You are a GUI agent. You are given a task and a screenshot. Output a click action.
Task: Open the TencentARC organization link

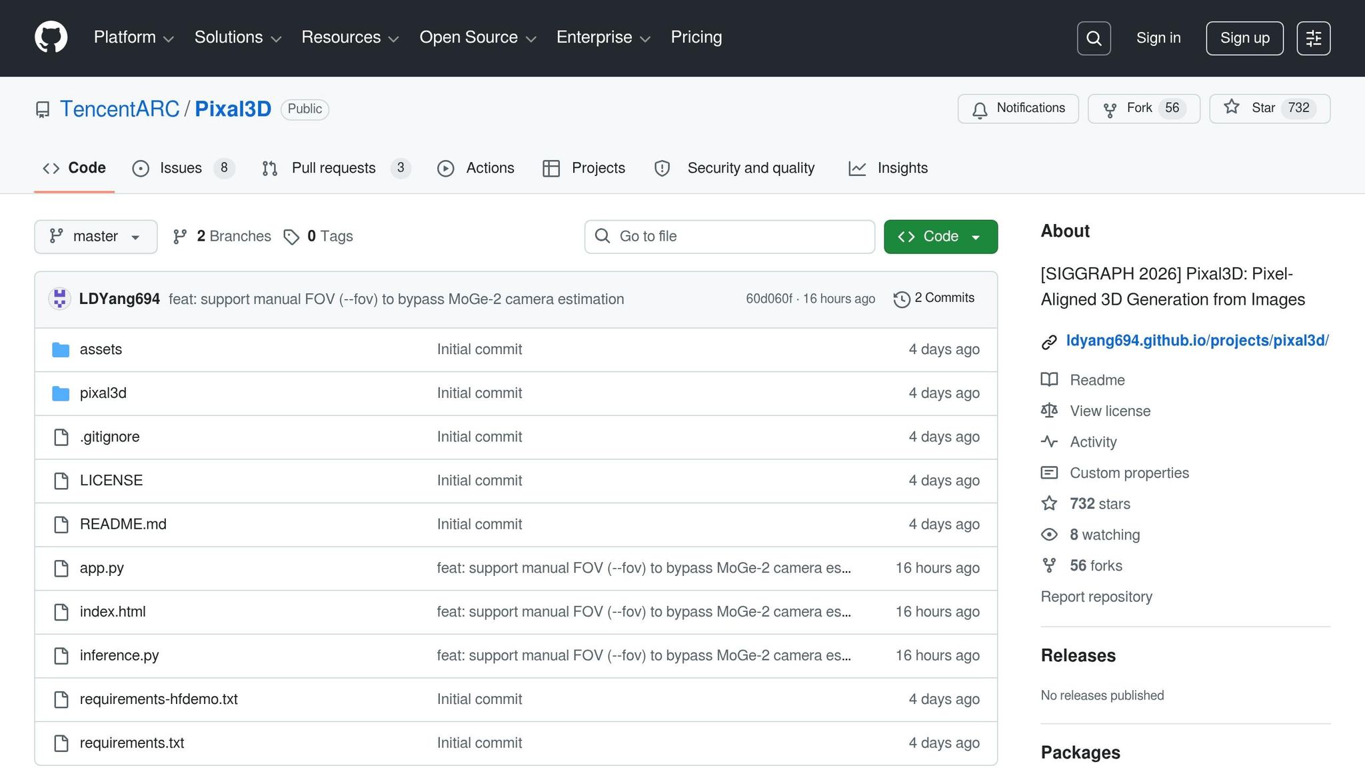pyautogui.click(x=120, y=109)
